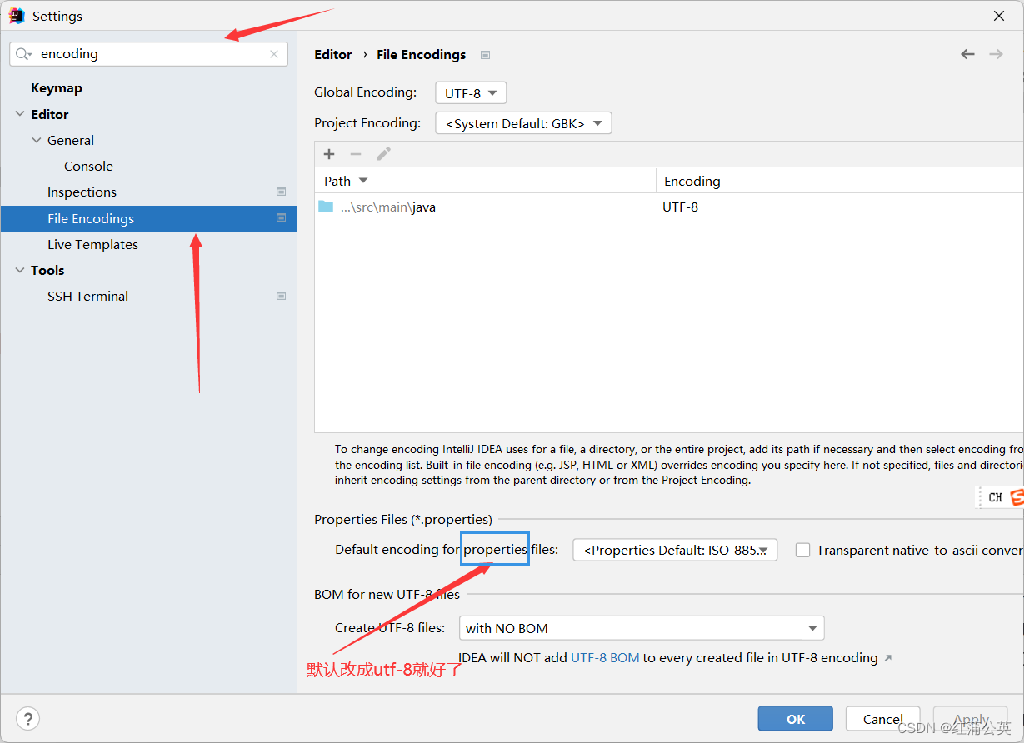Toggle Transparent native-to-ascii conversion checkbox
1024x743 pixels.
click(802, 550)
